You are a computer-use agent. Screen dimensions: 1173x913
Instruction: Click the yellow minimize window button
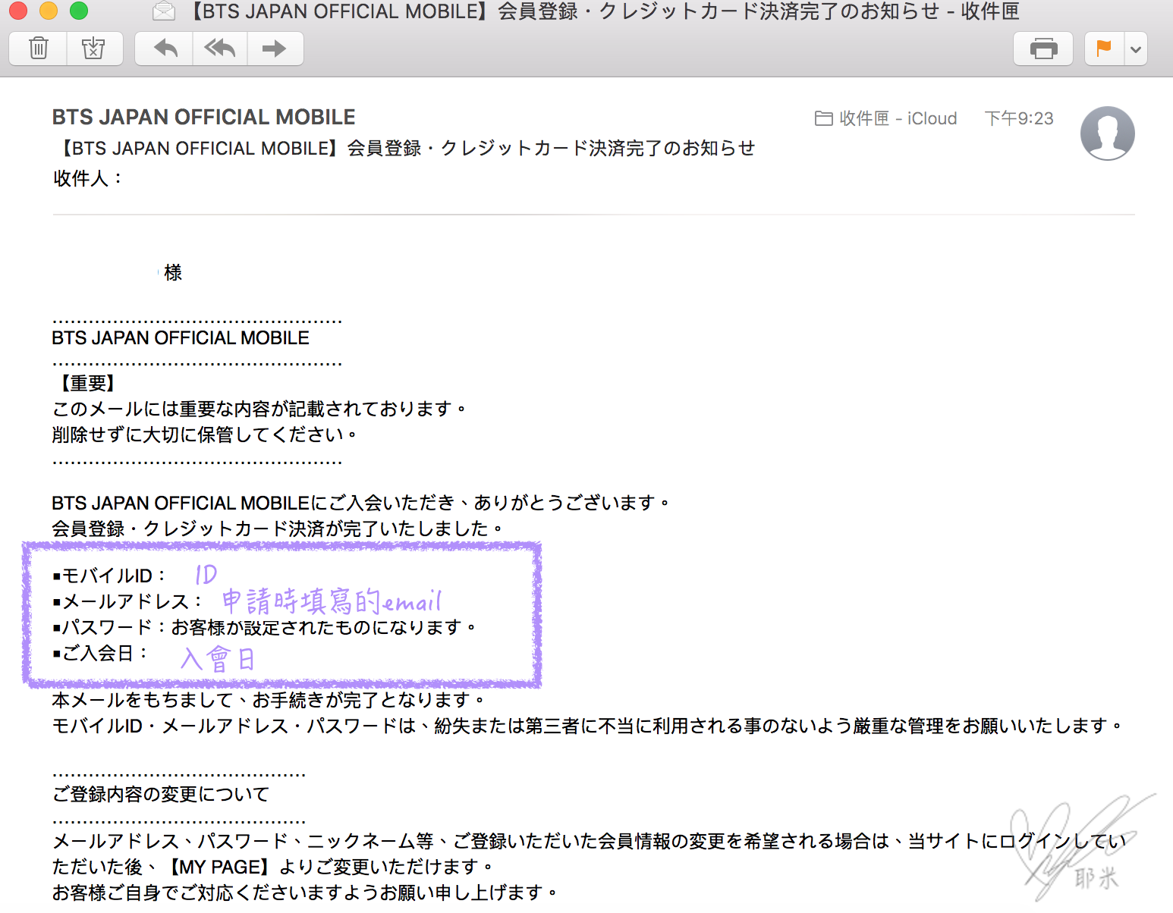pyautogui.click(x=49, y=11)
